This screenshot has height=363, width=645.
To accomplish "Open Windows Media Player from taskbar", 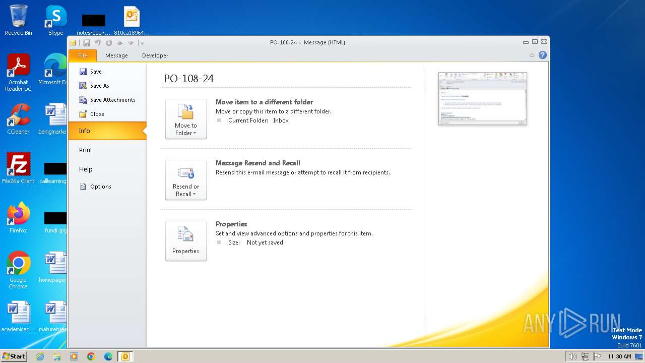I will (x=74, y=356).
